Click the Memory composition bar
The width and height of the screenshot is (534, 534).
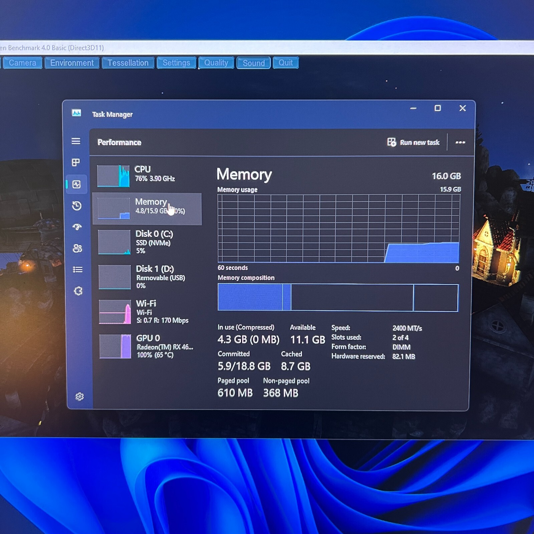pos(338,297)
